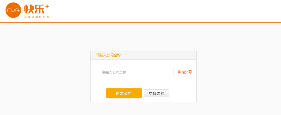This screenshot has width=281, height=115.
Task: Click the 乐 character in the logo
Action: [x=39, y=9]
